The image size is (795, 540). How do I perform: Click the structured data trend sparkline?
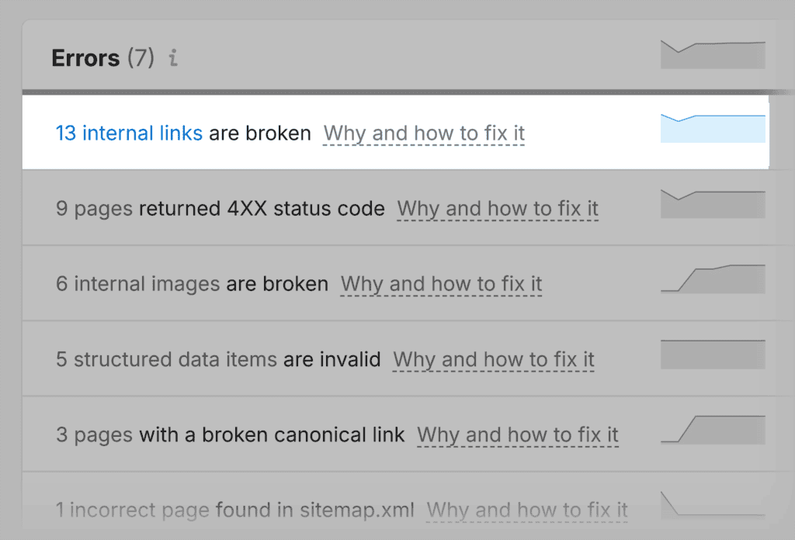713,354
